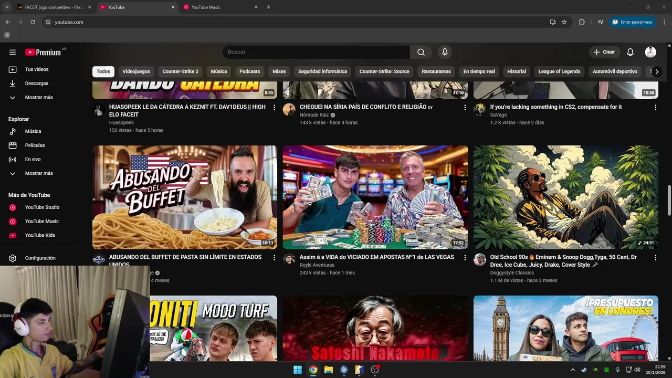Go back with the browser back arrow

coord(7,22)
